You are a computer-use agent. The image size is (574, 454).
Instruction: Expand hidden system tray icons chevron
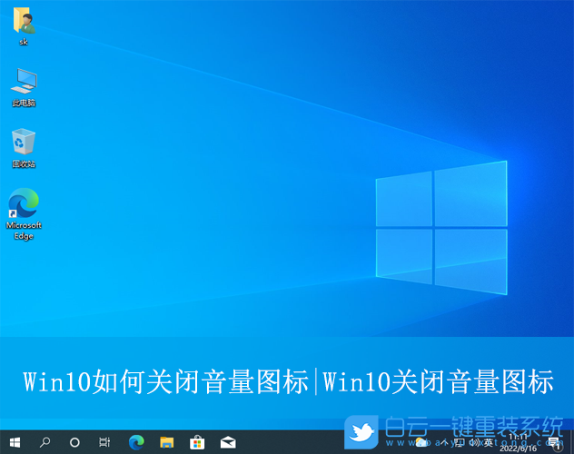tap(444, 443)
